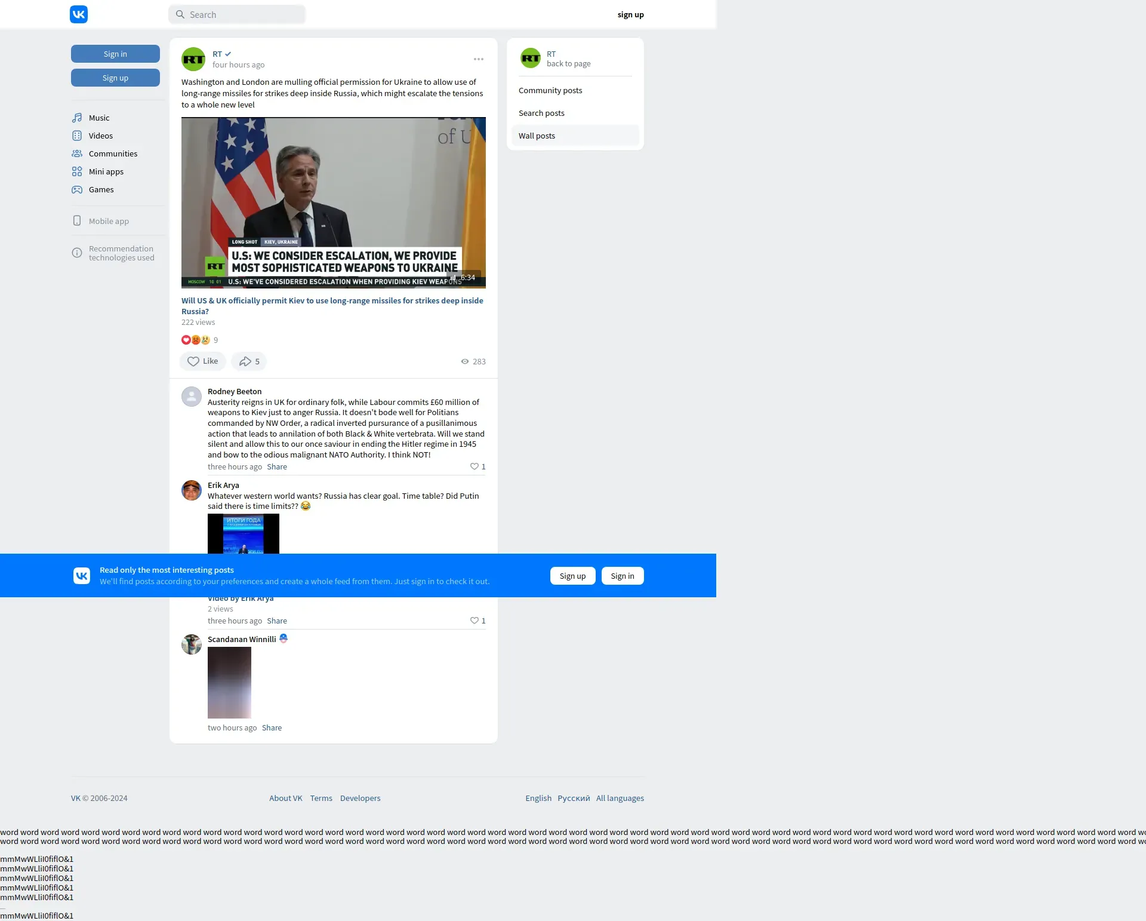1146x921 pixels.
Task: Like the Erik Arya video comment
Action: click(x=475, y=621)
